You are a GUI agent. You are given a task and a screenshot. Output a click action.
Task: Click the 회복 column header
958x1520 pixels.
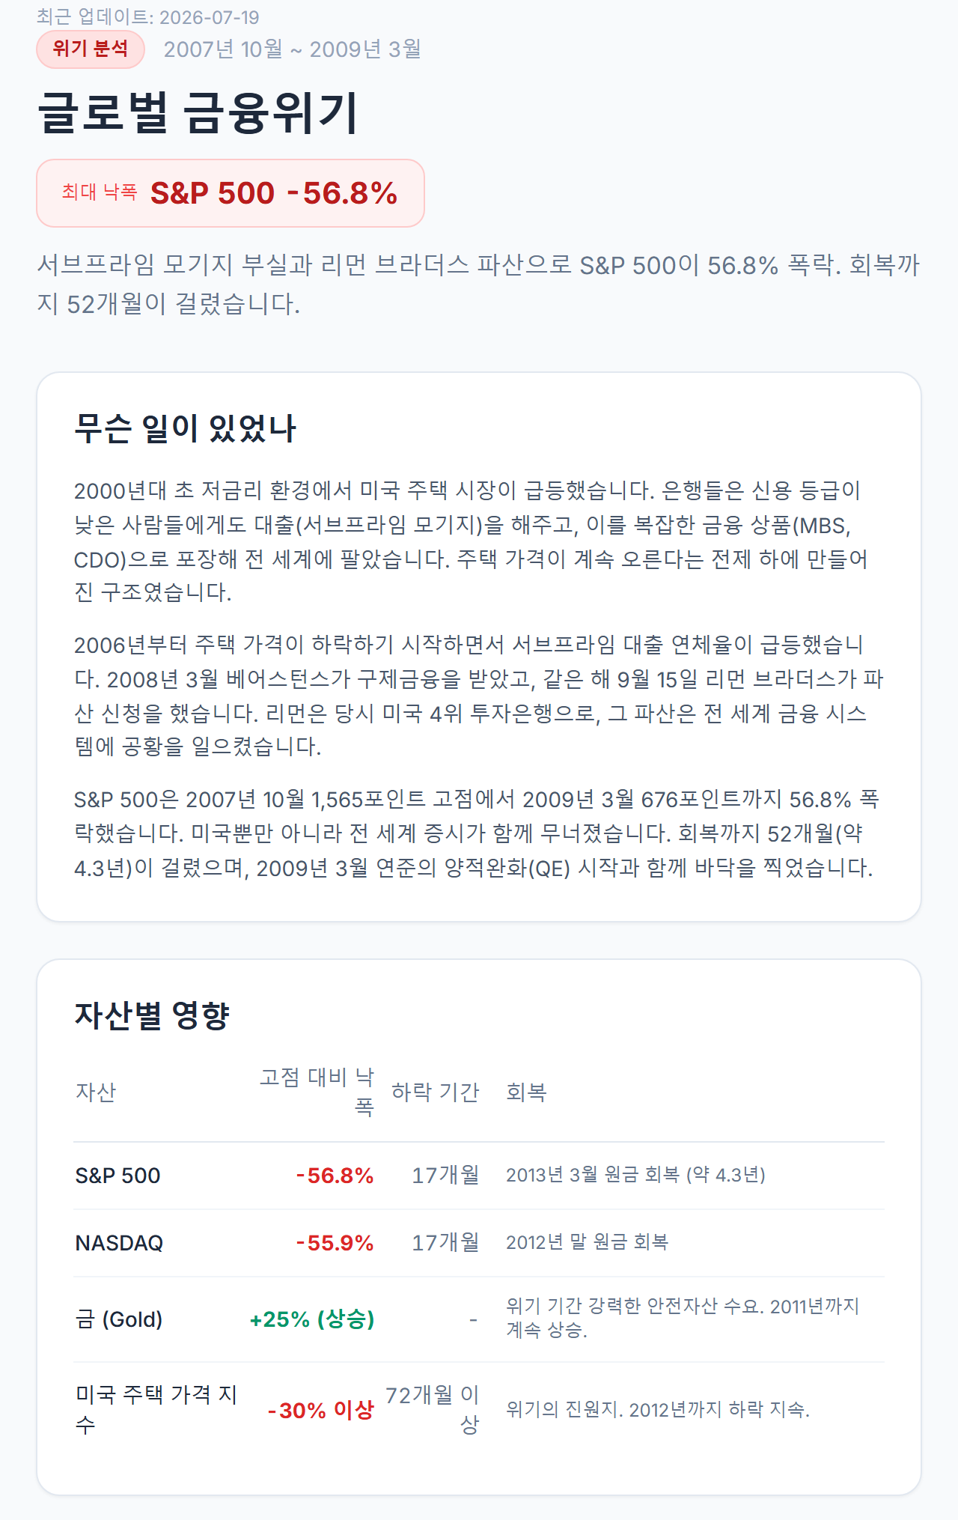526,1092
